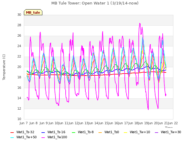This screenshot has width=191, height=143.
Task: Click the green Wat1_Ts-8 legend swatch
Action: (74, 132)
